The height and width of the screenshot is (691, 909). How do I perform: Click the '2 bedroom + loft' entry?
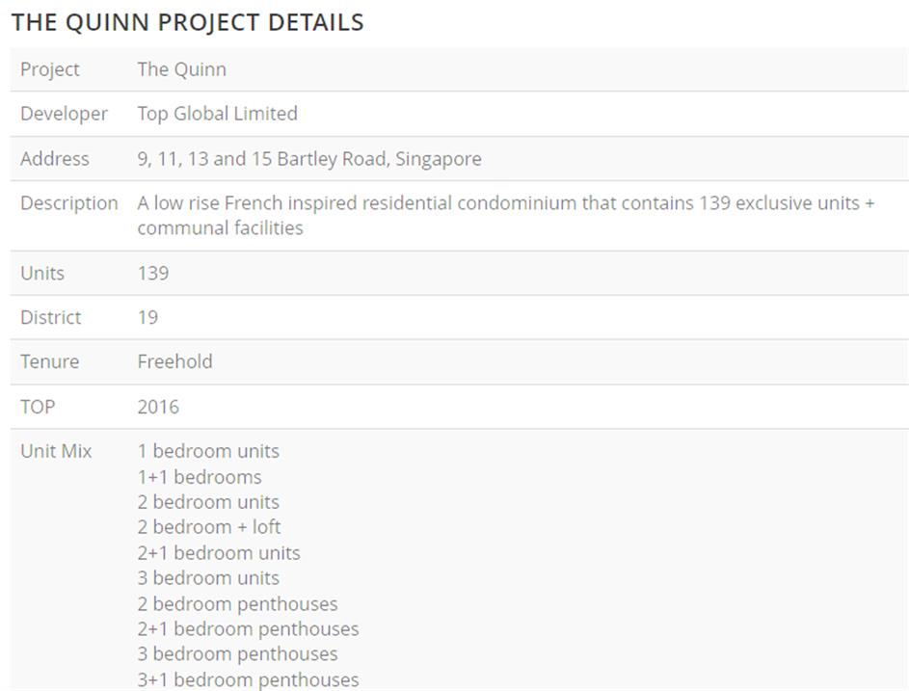[x=209, y=527]
